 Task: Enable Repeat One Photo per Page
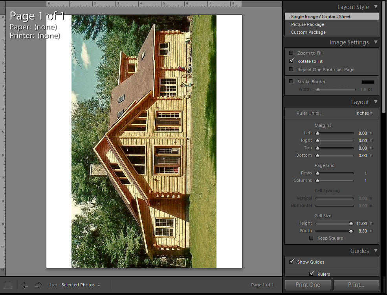pyautogui.click(x=291, y=69)
